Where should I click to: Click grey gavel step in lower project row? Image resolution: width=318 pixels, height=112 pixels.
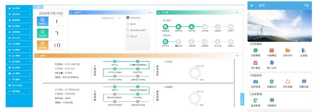(178, 42)
